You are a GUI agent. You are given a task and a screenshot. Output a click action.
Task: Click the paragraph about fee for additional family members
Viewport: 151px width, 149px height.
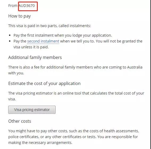point(75,70)
